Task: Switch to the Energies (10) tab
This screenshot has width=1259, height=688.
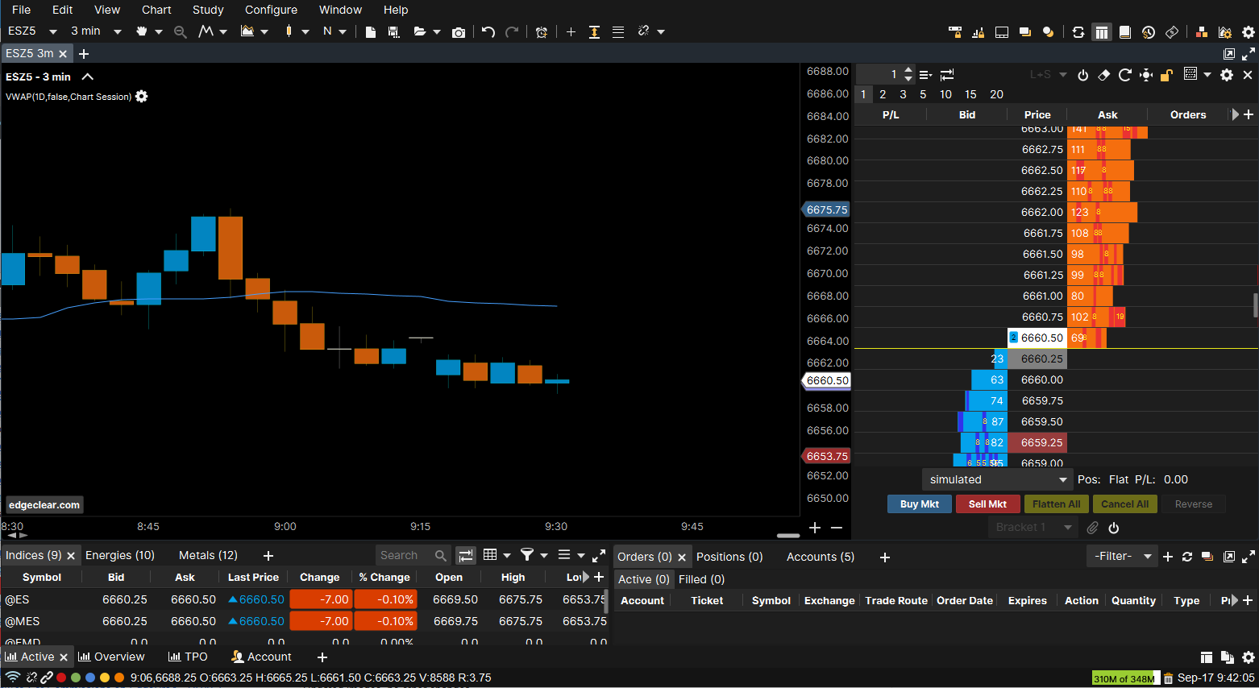Action: 120,555
